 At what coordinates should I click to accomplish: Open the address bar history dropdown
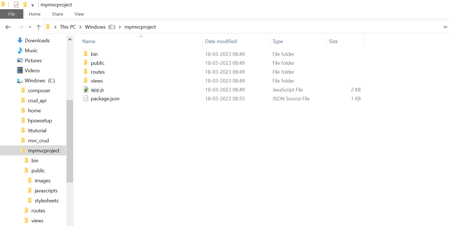point(445,27)
